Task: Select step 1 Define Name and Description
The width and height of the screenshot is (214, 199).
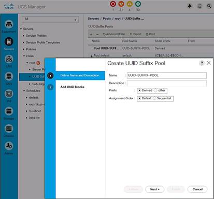Action: click(x=80, y=75)
